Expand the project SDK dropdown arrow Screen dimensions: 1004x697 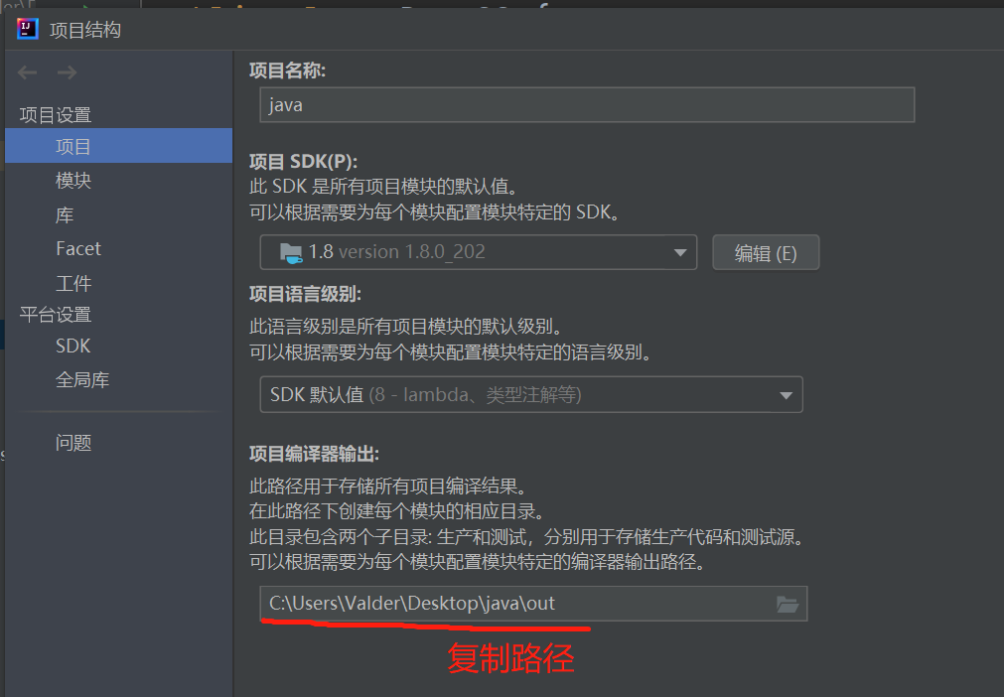pos(680,253)
